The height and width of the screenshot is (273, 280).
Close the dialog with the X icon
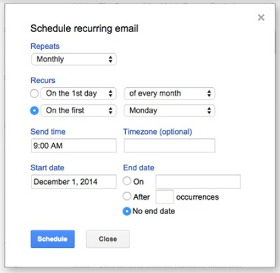pyautogui.click(x=261, y=17)
